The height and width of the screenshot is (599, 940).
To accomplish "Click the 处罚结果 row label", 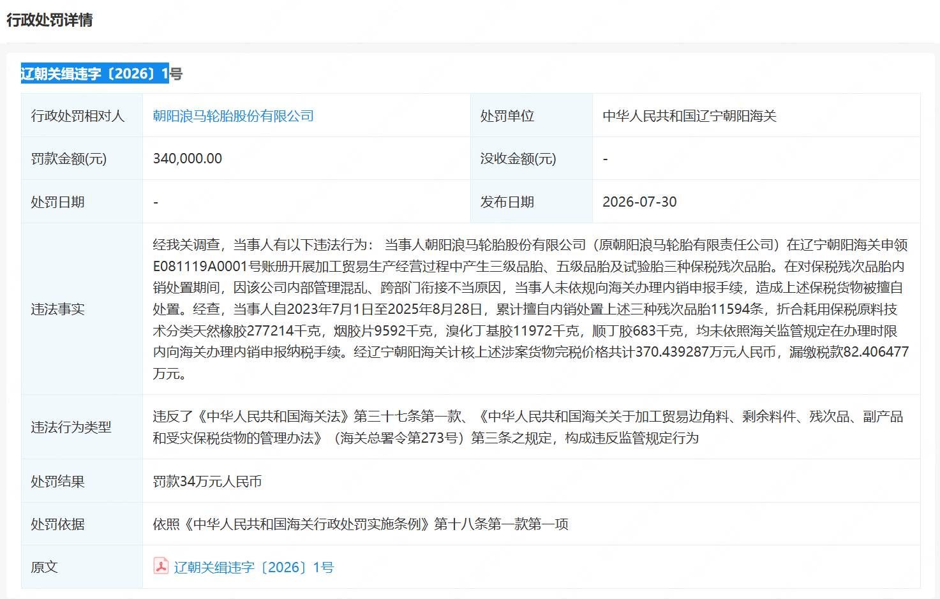I will pos(57,482).
